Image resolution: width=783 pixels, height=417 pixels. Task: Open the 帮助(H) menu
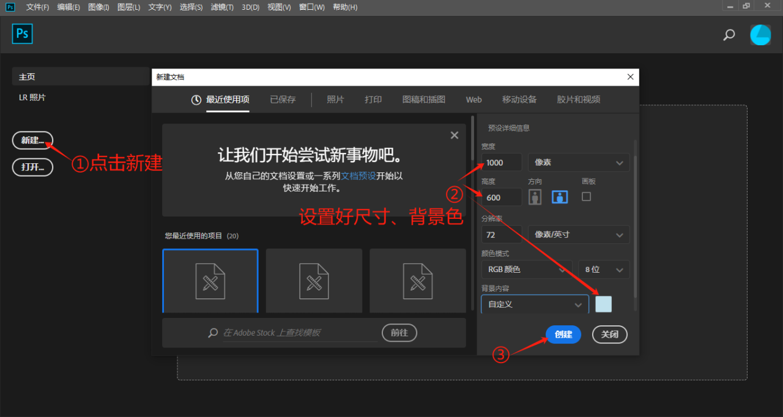[x=345, y=7]
